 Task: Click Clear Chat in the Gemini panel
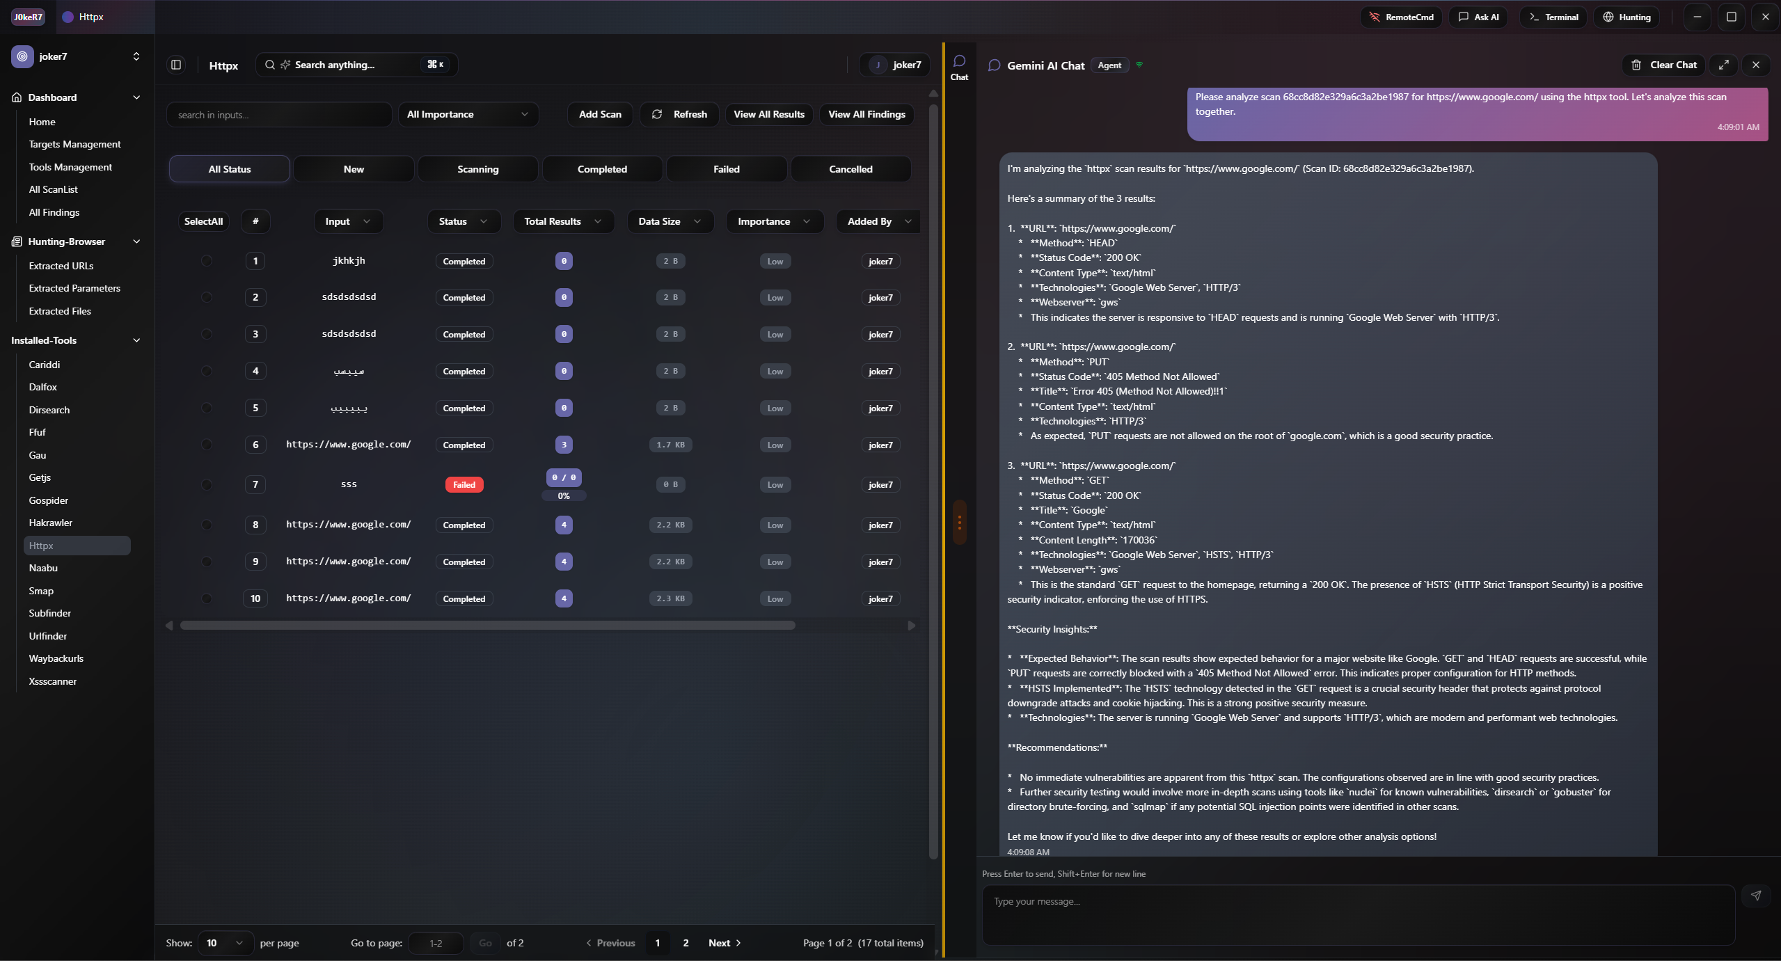[1663, 65]
